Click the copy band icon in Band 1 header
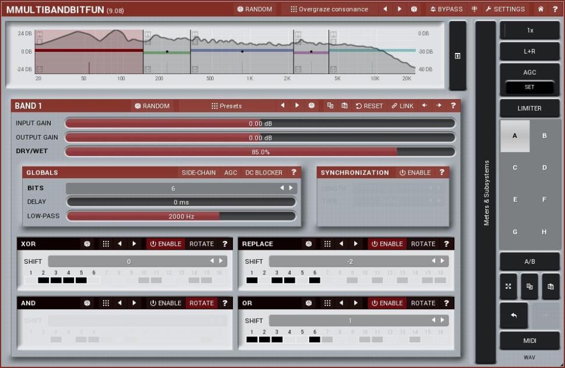Screen dimensions: 565x368 pyautogui.click(x=330, y=106)
